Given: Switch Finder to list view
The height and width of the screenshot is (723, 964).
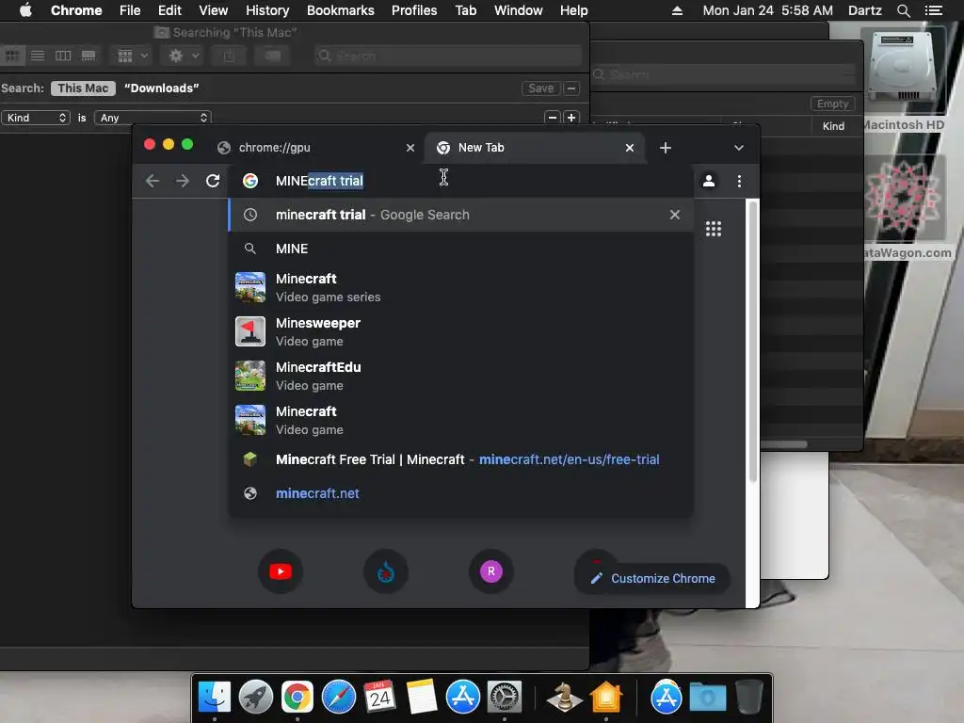Looking at the screenshot, I should click(x=38, y=56).
